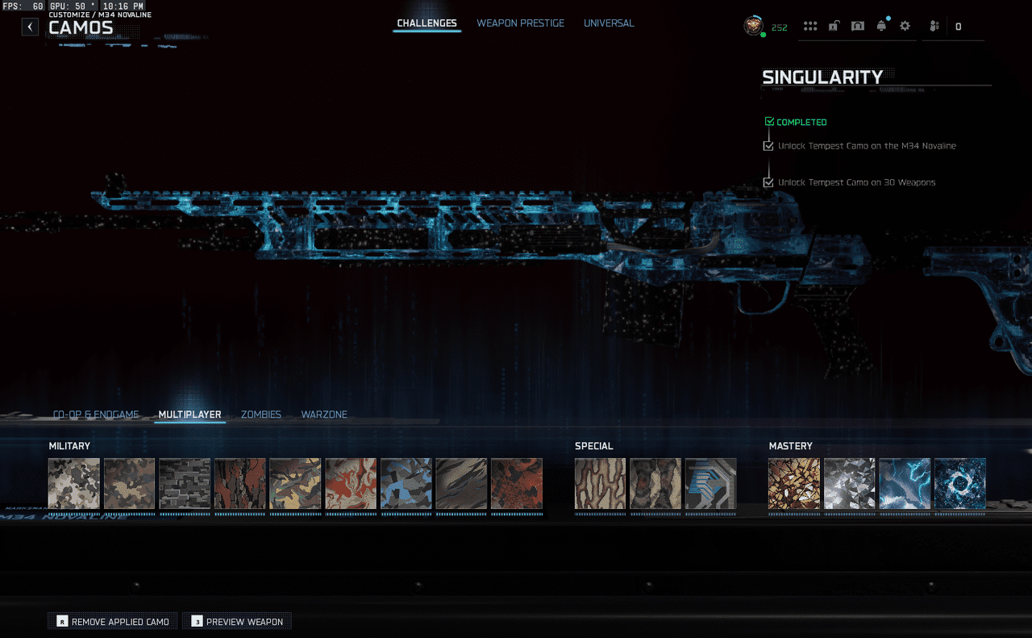Select the gold shattered Mastery camo thumbnail

pyautogui.click(x=793, y=484)
